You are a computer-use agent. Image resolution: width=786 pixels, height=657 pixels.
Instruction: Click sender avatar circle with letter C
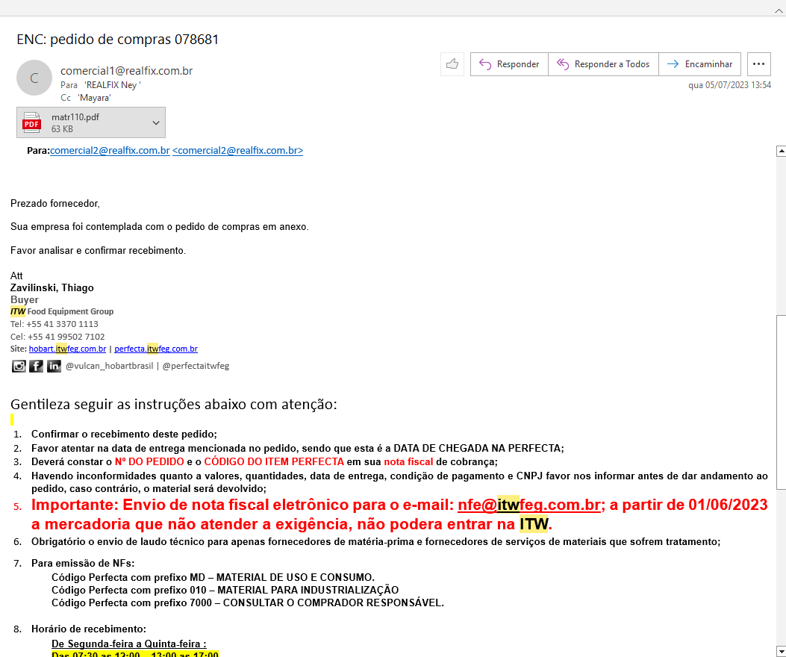pyautogui.click(x=34, y=78)
